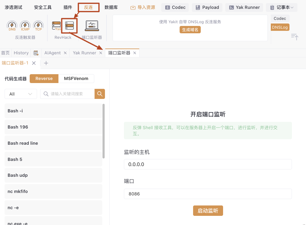306x225 pixels.
Task: Go to the 首页 tab
Action: tap(5, 53)
